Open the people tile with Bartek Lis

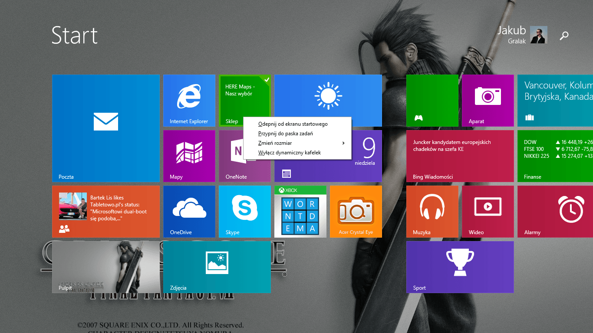[106, 211]
